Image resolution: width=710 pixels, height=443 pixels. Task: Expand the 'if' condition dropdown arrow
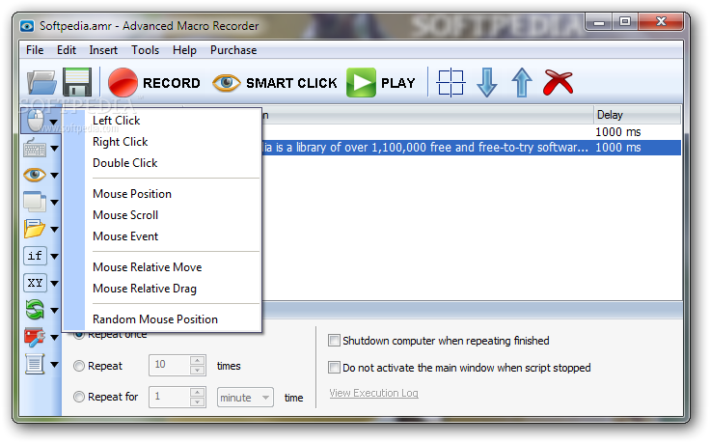(x=54, y=257)
